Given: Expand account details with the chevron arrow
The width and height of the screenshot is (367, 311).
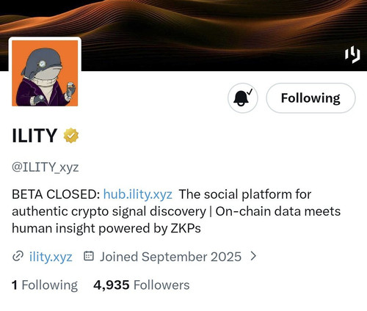Looking at the screenshot, I should click(254, 256).
